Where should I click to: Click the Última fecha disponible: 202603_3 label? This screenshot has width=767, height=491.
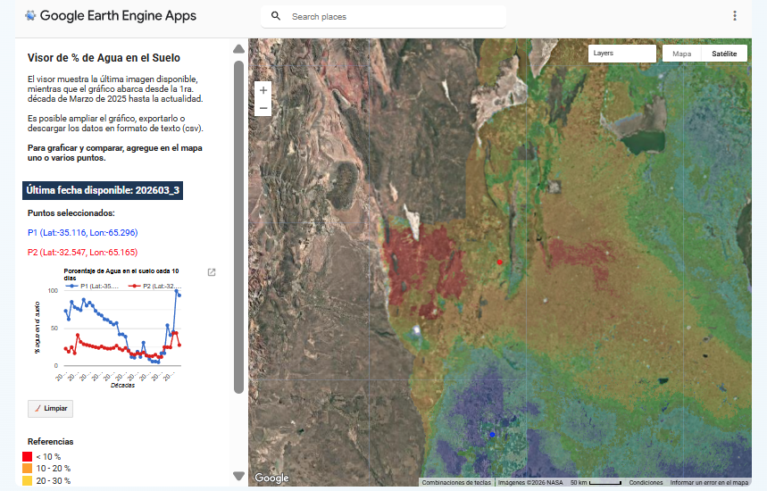click(x=103, y=190)
